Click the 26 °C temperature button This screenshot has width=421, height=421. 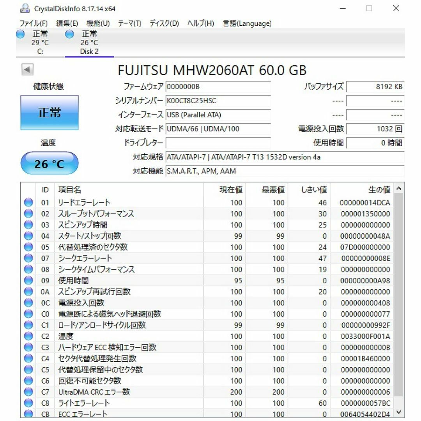coord(50,163)
